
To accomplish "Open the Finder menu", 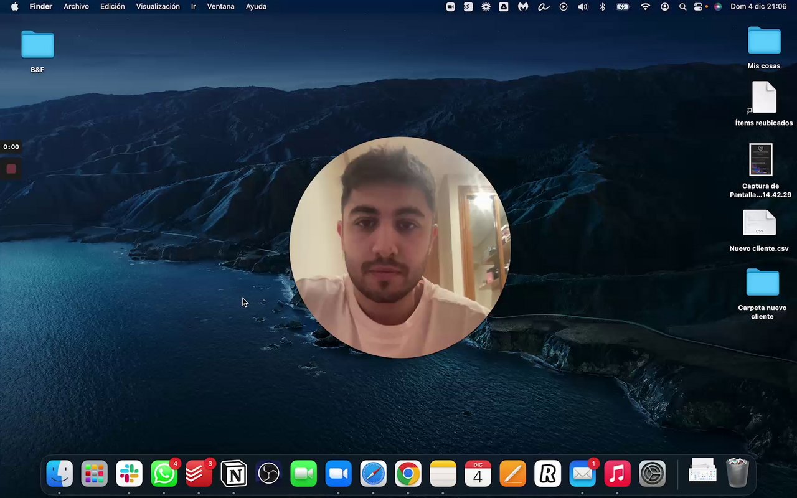I will [x=41, y=7].
